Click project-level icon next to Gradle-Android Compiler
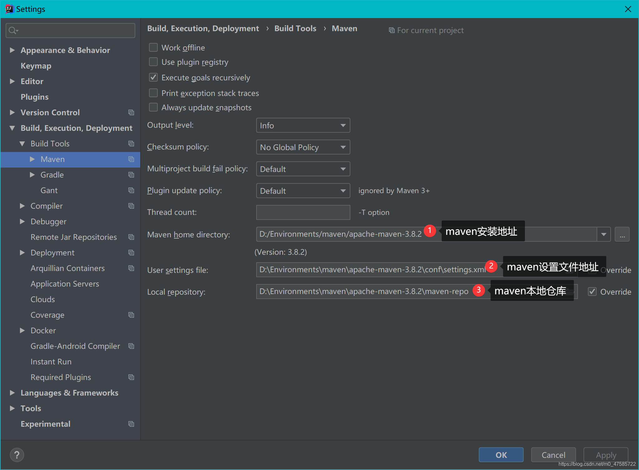Image resolution: width=639 pixels, height=470 pixels. 131,346
